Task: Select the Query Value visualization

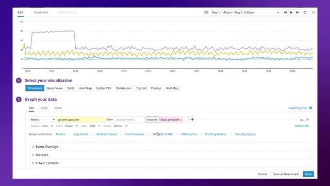Action: coord(55,88)
